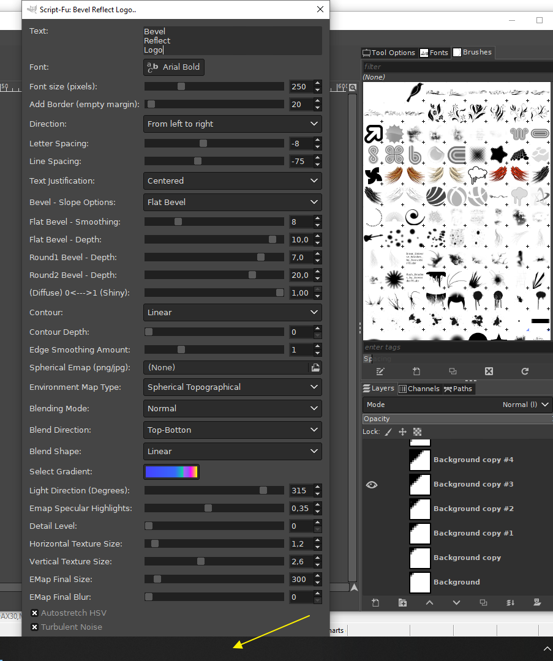Viewport: 553px width, 661px height.
Task: Hide the Background copy #3 layer
Action: coord(372,485)
